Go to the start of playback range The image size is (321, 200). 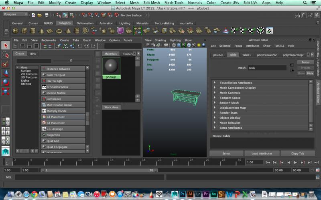click(x=268, y=162)
